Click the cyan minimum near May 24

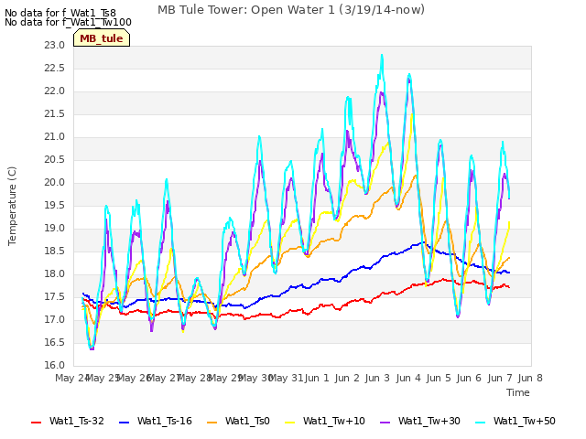click(x=92, y=348)
